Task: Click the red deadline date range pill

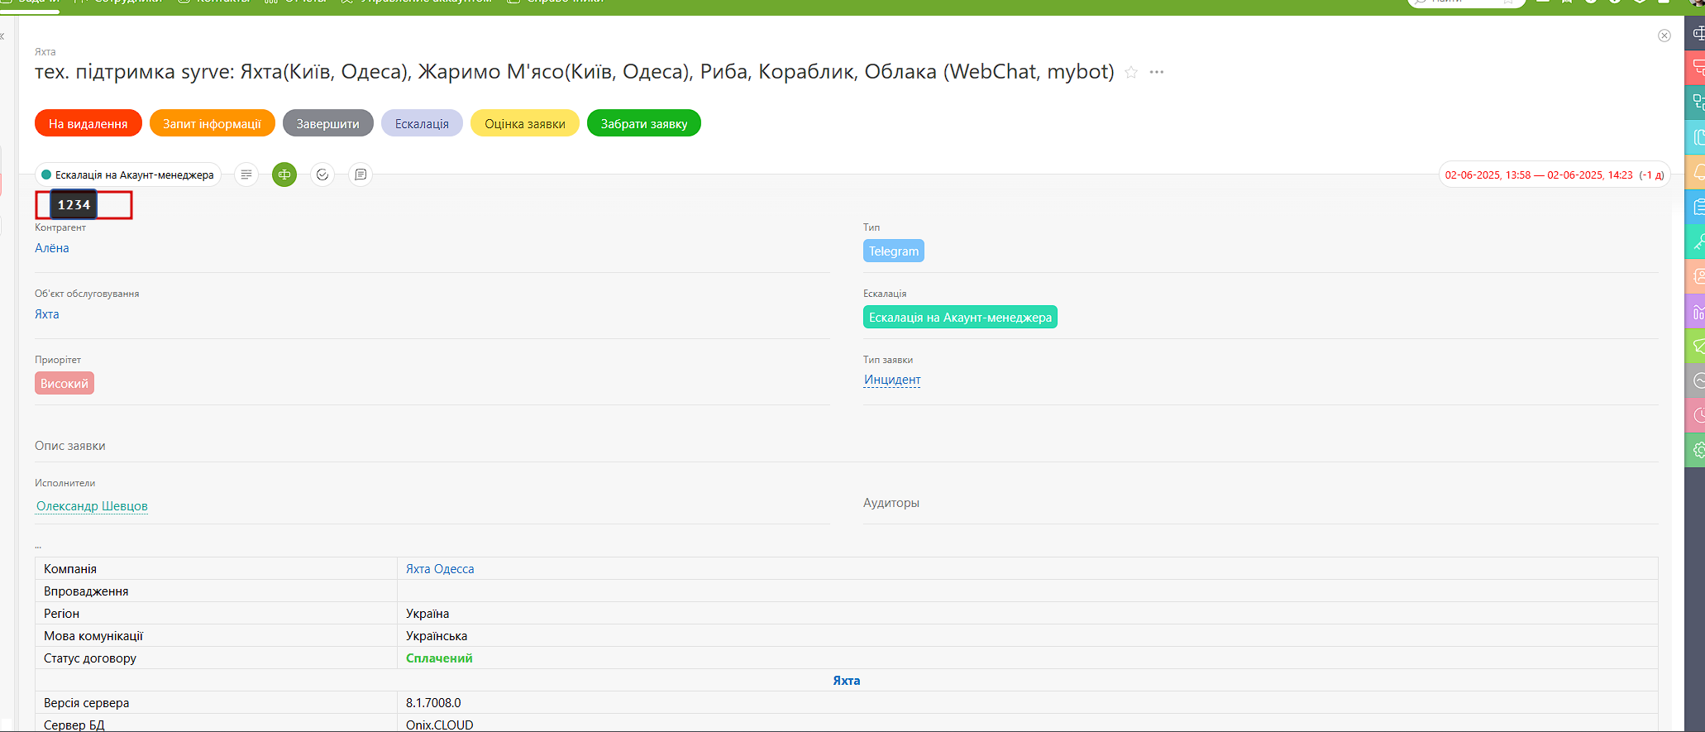Action: coord(1555,175)
